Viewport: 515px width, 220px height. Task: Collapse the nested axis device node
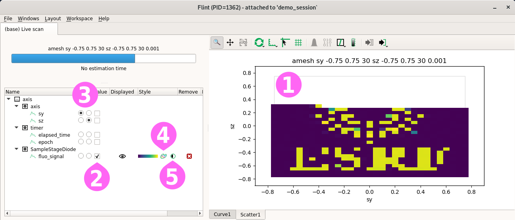pos(17,107)
